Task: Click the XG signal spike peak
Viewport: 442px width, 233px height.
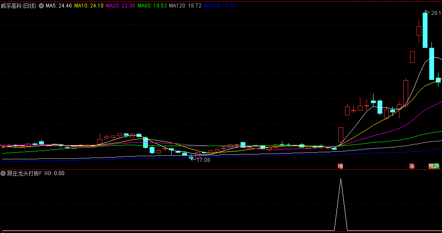Action: pyautogui.click(x=341, y=179)
